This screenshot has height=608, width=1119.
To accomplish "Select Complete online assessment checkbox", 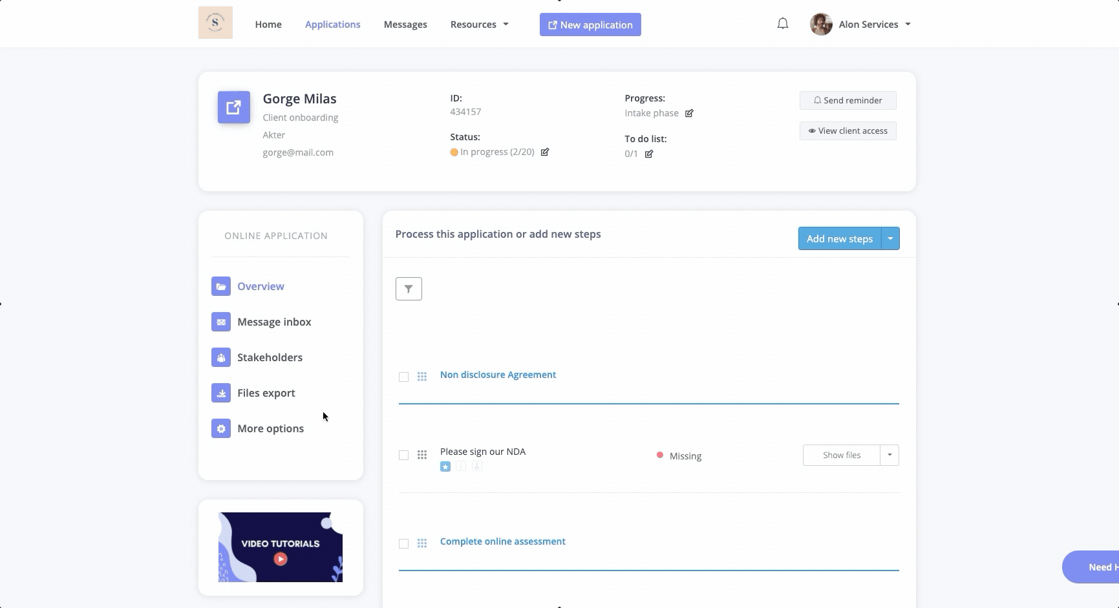I will (x=403, y=543).
